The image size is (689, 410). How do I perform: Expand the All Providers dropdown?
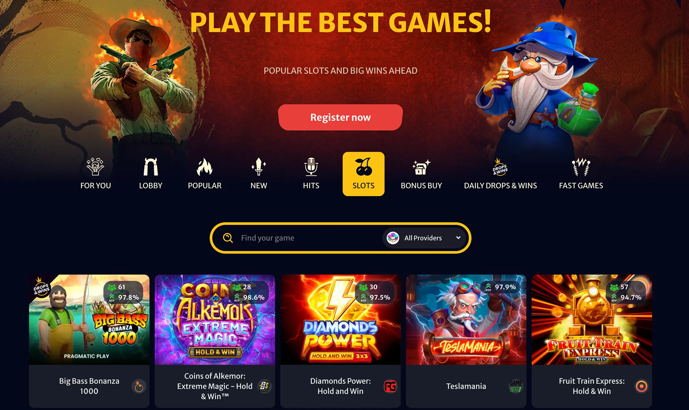pos(424,238)
